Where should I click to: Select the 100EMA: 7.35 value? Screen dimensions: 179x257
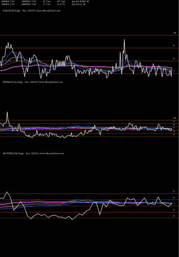click(29, 1)
